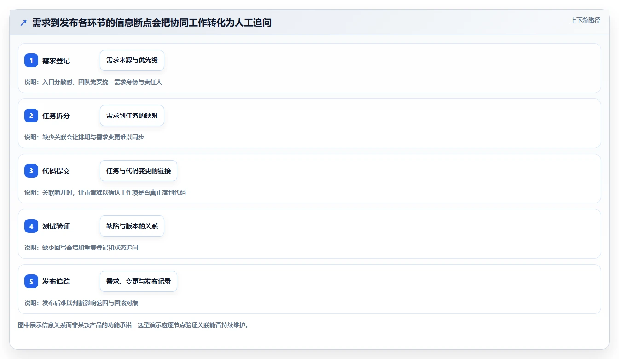Click the note starting 说明：发布后难以判断
The height and width of the screenshot is (359, 619).
click(x=81, y=303)
